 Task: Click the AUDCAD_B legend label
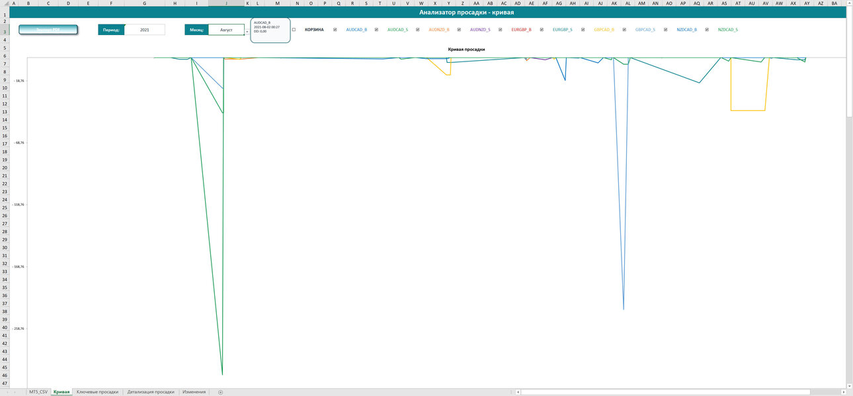point(356,30)
